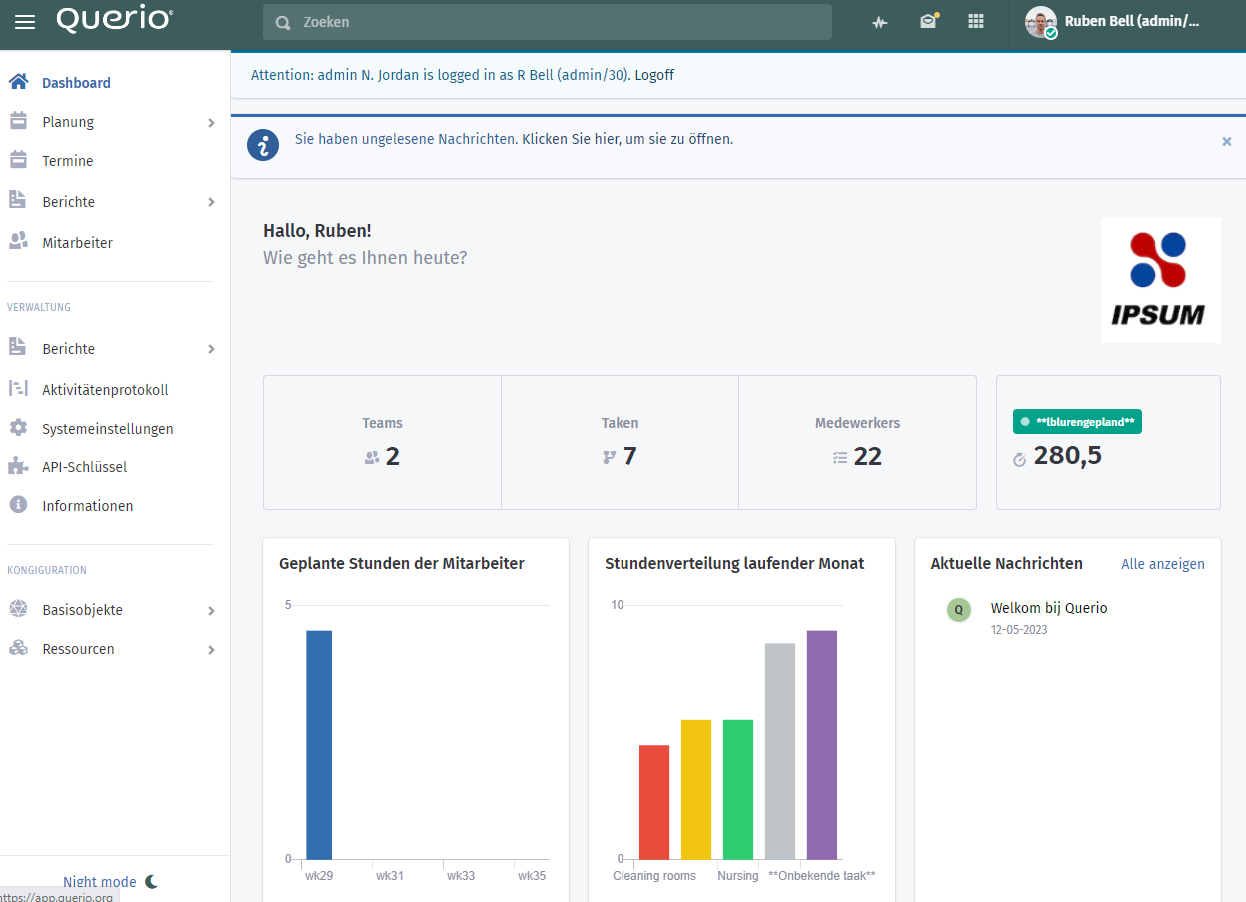Click the Medewerkers list icon

click(840, 458)
